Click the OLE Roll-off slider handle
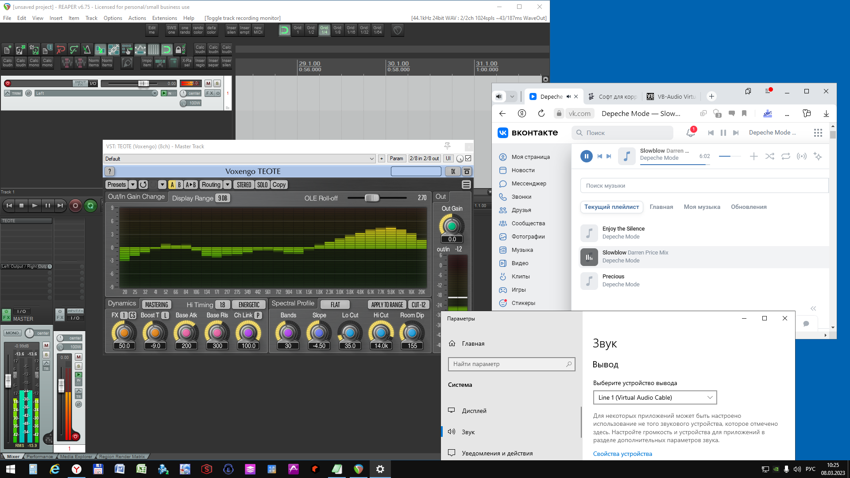 tap(372, 198)
